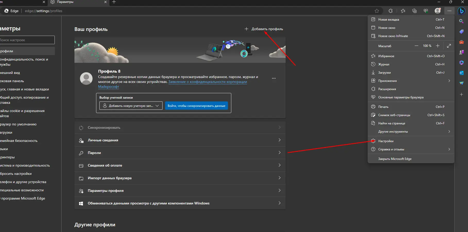Click the settings search input field
The image size is (468, 232).
pos(27,40)
